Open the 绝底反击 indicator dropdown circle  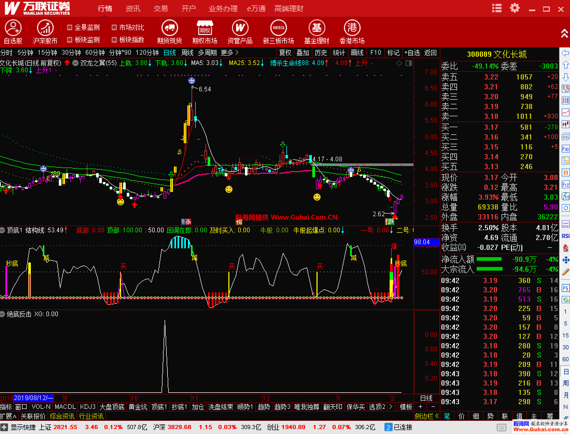[x=3, y=314]
